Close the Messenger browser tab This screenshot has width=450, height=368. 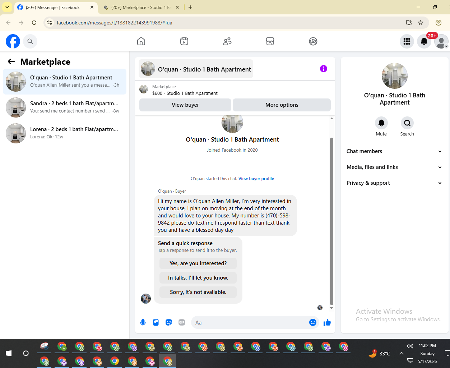tap(92, 7)
